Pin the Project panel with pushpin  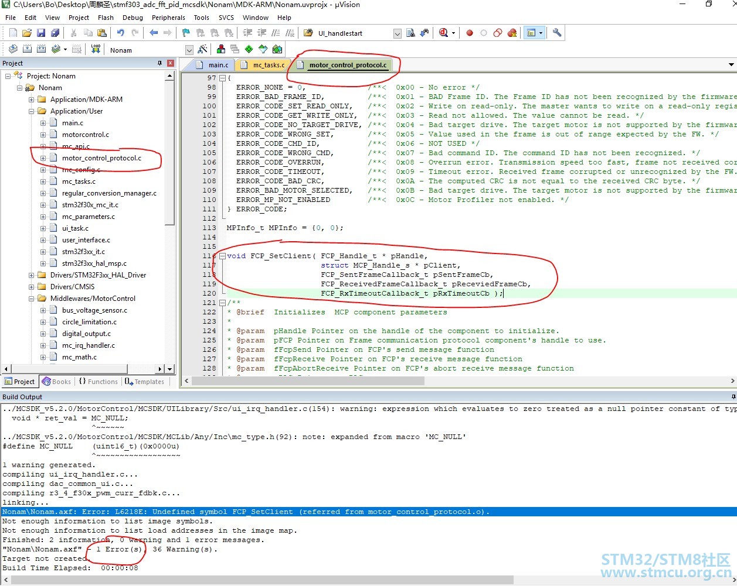pos(160,63)
